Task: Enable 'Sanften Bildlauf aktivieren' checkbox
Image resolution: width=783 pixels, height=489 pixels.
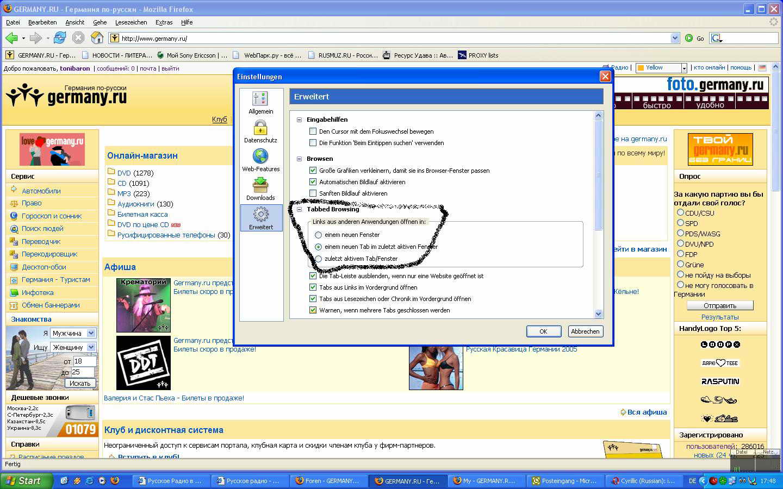Action: (x=313, y=193)
